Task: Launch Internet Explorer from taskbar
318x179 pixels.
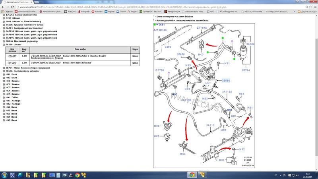Action: 20,175
